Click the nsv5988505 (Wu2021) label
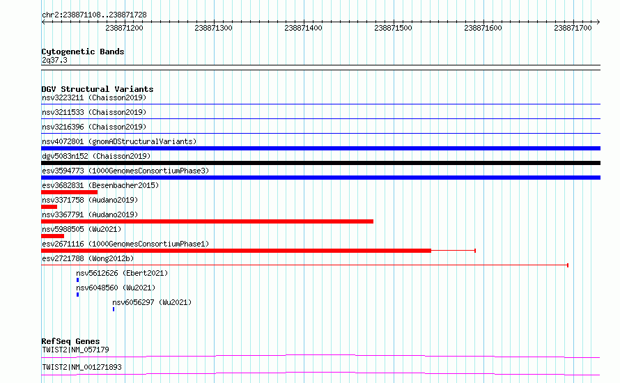 [x=82, y=229]
